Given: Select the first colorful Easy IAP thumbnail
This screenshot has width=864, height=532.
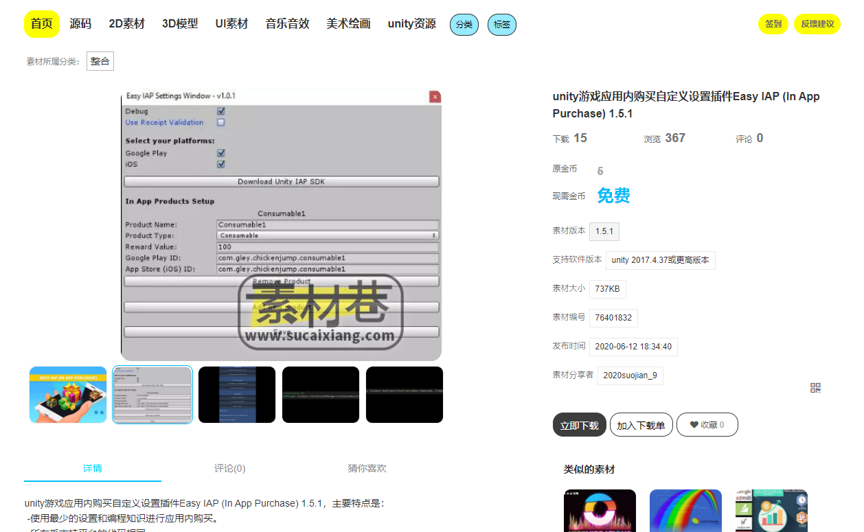Looking at the screenshot, I should coord(68,395).
